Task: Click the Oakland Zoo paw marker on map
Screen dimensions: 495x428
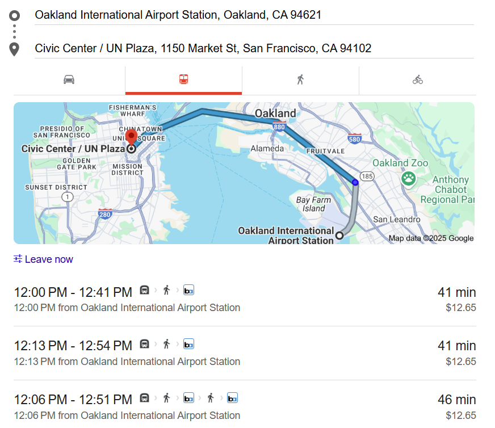Action: [x=408, y=178]
